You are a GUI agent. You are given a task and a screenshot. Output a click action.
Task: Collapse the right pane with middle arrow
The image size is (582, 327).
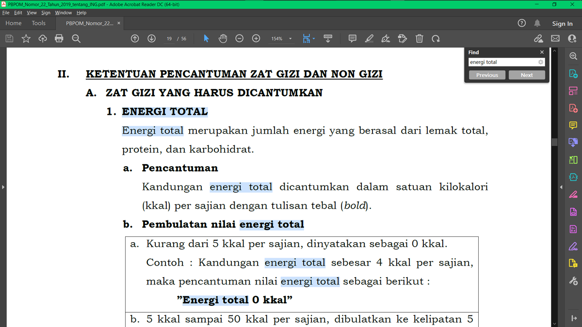562,187
